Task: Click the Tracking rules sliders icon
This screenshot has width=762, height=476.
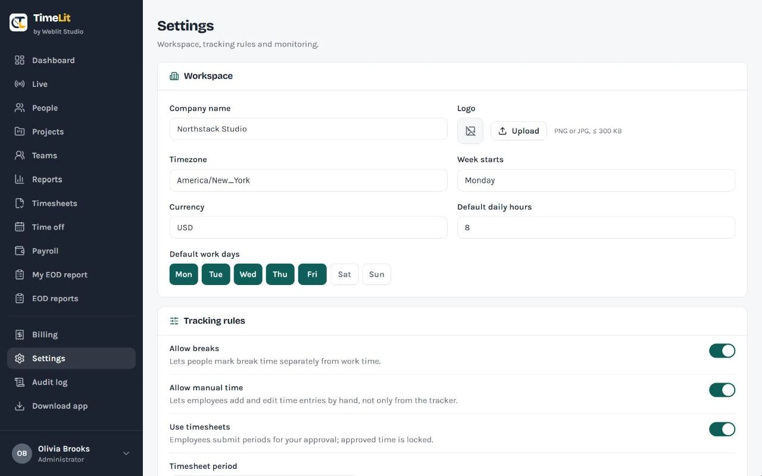Action: pos(174,321)
